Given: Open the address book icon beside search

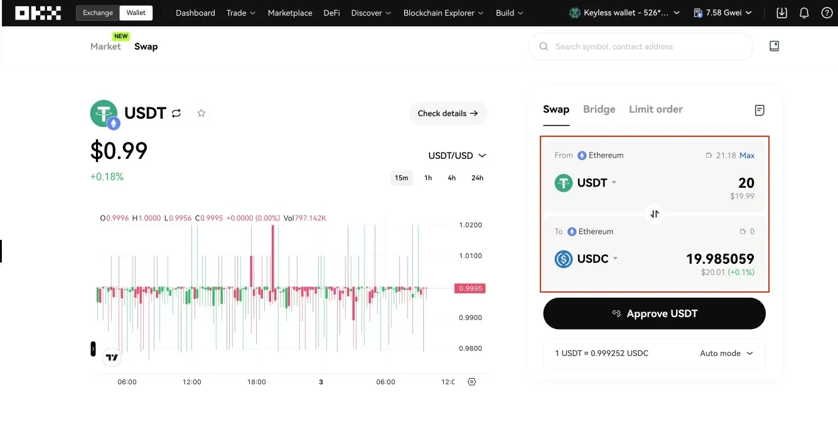Looking at the screenshot, I should click(774, 46).
